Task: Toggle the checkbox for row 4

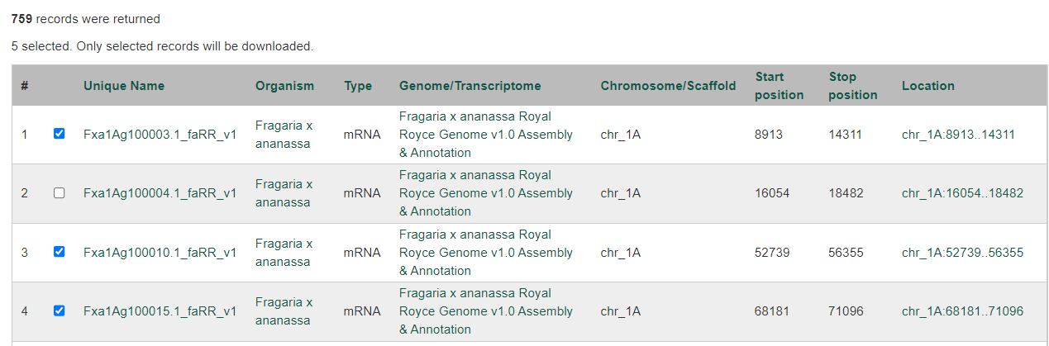Action: [x=59, y=311]
